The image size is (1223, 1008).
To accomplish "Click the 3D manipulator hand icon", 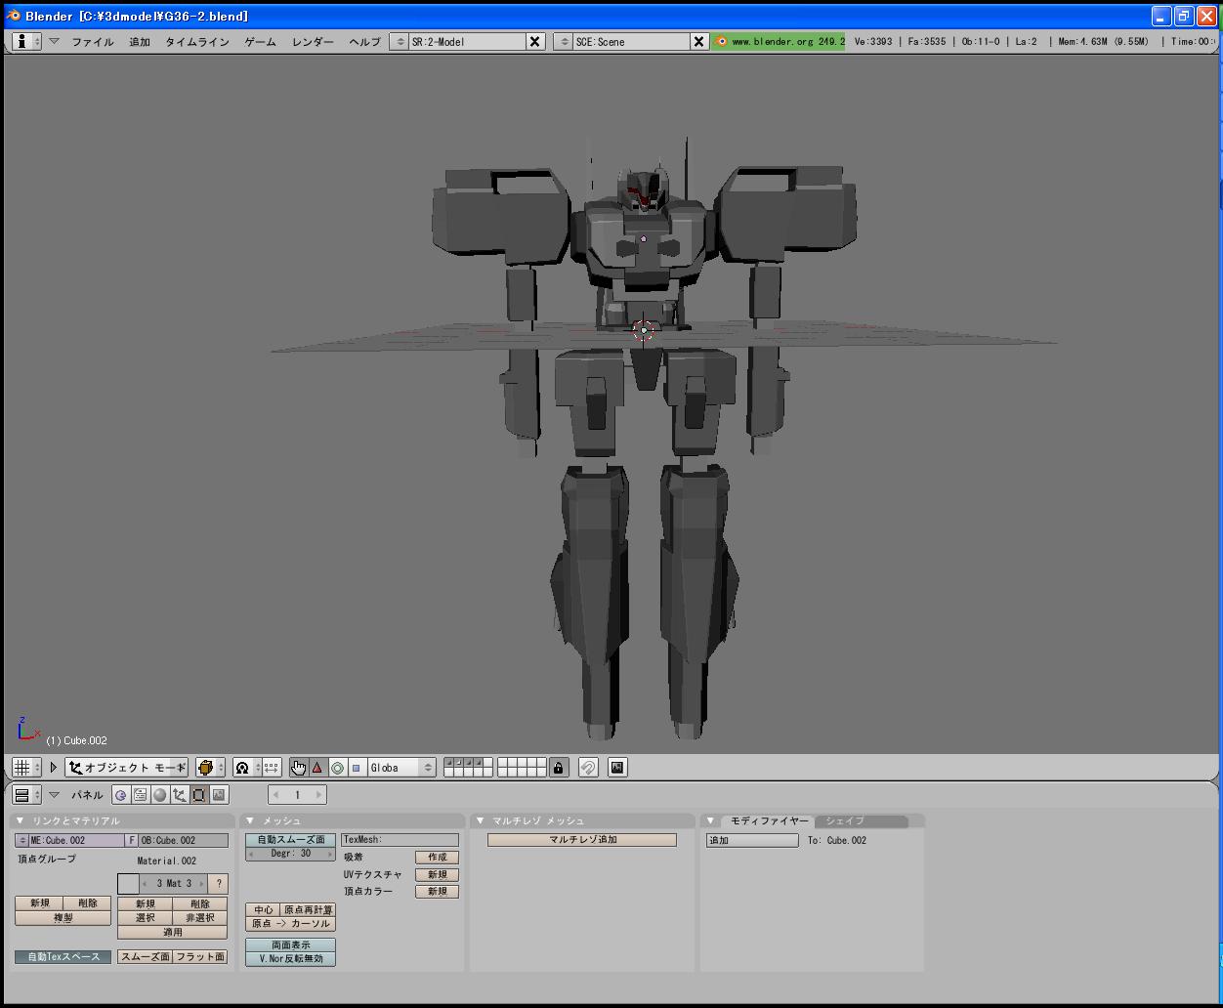I will point(298,768).
